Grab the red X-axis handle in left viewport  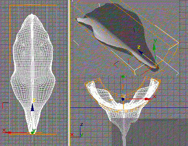pos(9,132)
